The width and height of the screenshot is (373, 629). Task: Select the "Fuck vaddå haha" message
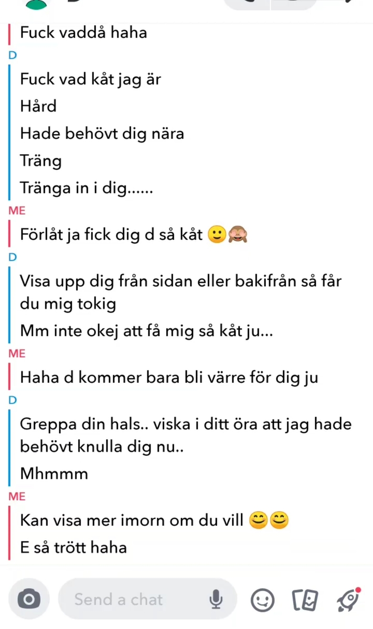(x=83, y=33)
